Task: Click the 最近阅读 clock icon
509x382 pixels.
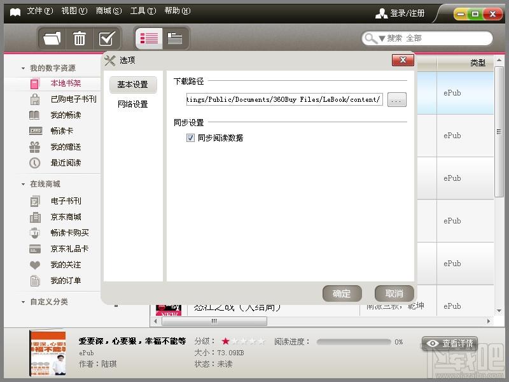Action: tap(35, 163)
